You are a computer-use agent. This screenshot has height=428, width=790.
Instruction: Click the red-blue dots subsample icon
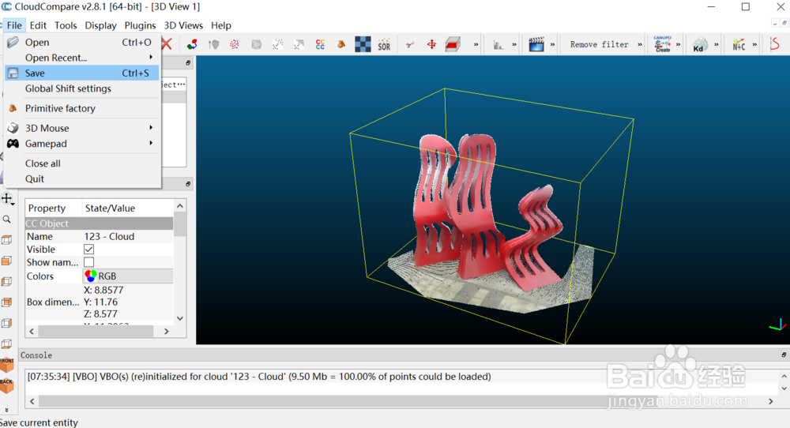pyautogui.click(x=235, y=44)
